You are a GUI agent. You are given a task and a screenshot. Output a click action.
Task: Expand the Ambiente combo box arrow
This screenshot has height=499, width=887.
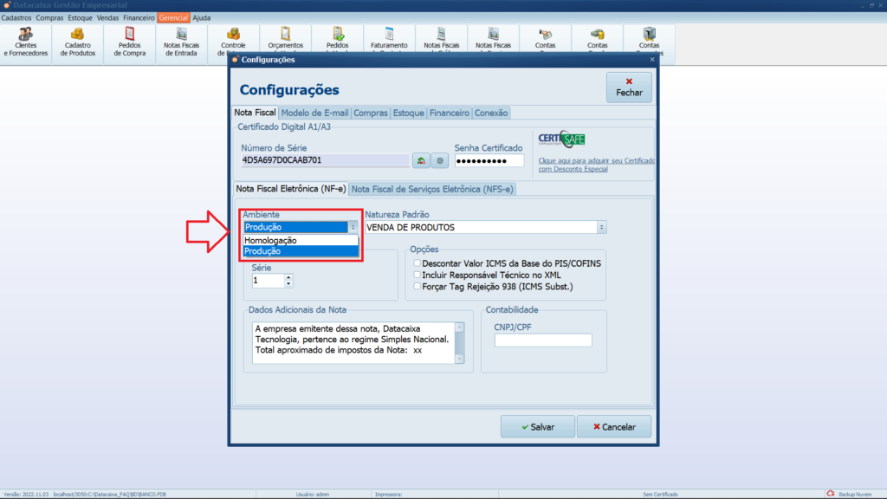[353, 227]
